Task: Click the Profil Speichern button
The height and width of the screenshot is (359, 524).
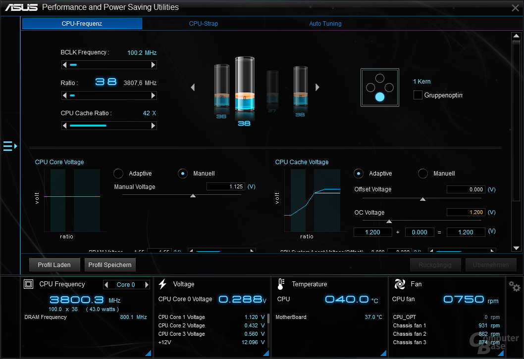Action: pos(110,265)
